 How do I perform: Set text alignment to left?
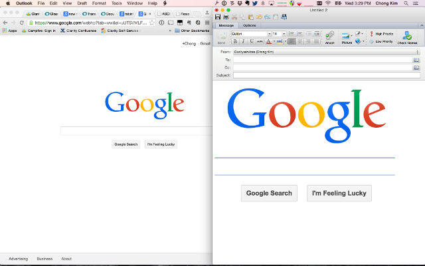tap(292, 41)
